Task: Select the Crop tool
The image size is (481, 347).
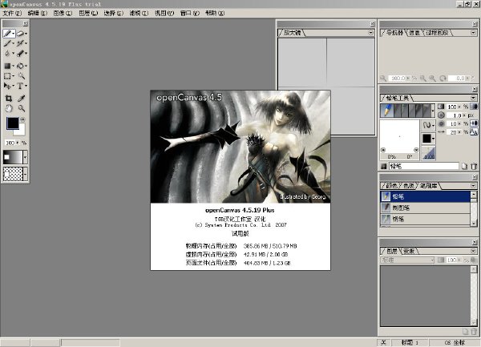Action: pyautogui.click(x=9, y=98)
